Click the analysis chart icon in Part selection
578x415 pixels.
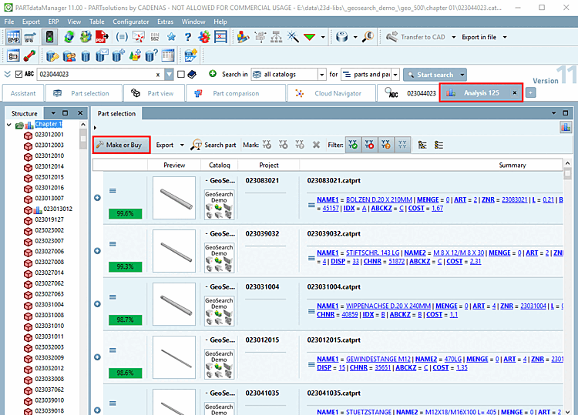pyautogui.click(x=566, y=127)
